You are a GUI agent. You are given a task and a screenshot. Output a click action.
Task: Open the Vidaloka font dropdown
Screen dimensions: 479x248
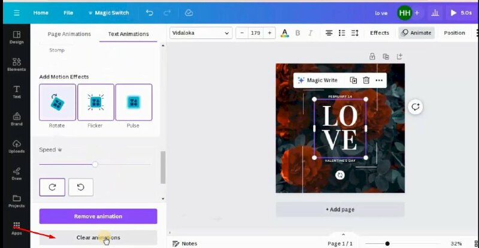(x=201, y=33)
